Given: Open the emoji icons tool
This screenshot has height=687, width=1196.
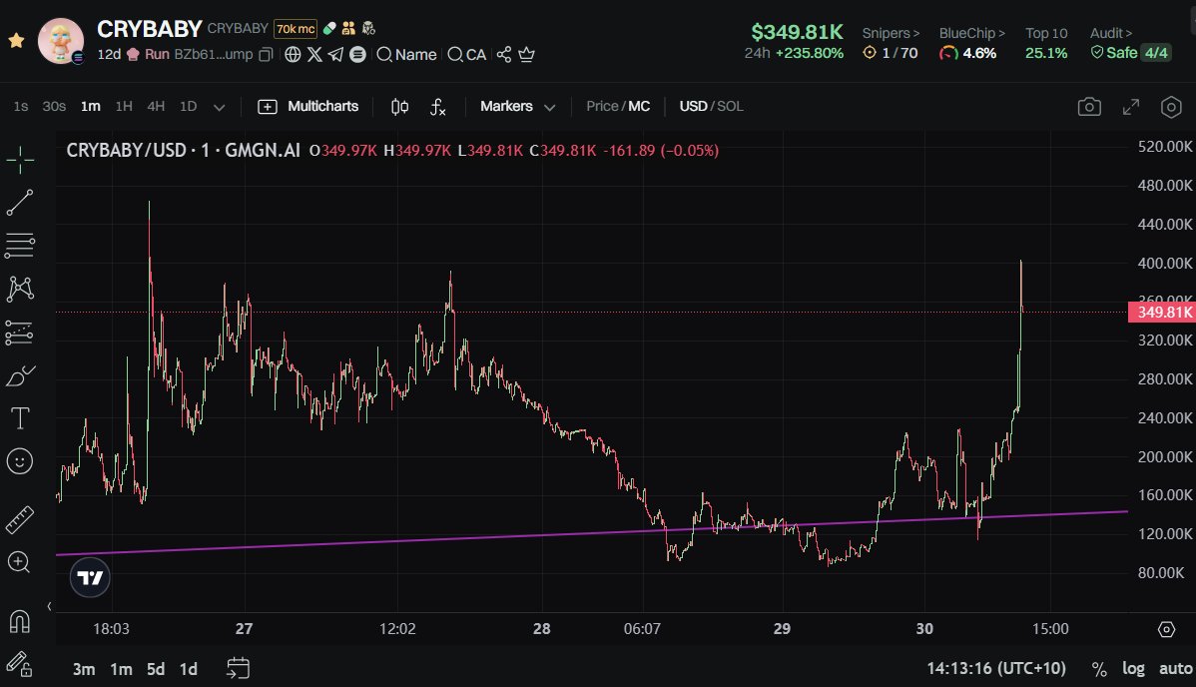Looking at the screenshot, I should click(20, 461).
